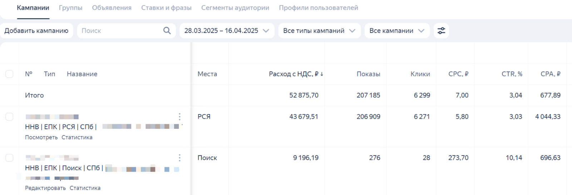Toggle the select-all campaigns checkbox
Image resolution: width=572 pixels, height=195 pixels.
click(9, 74)
